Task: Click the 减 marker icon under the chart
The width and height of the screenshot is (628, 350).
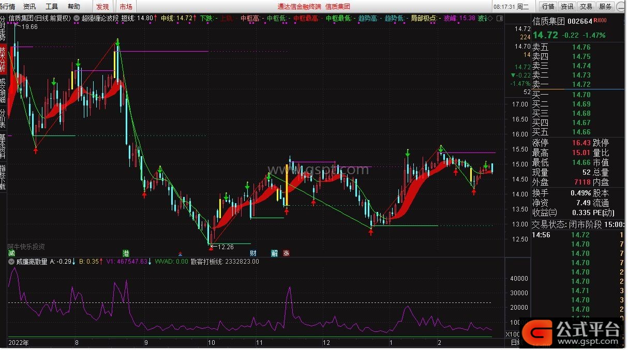Action: tap(11, 253)
